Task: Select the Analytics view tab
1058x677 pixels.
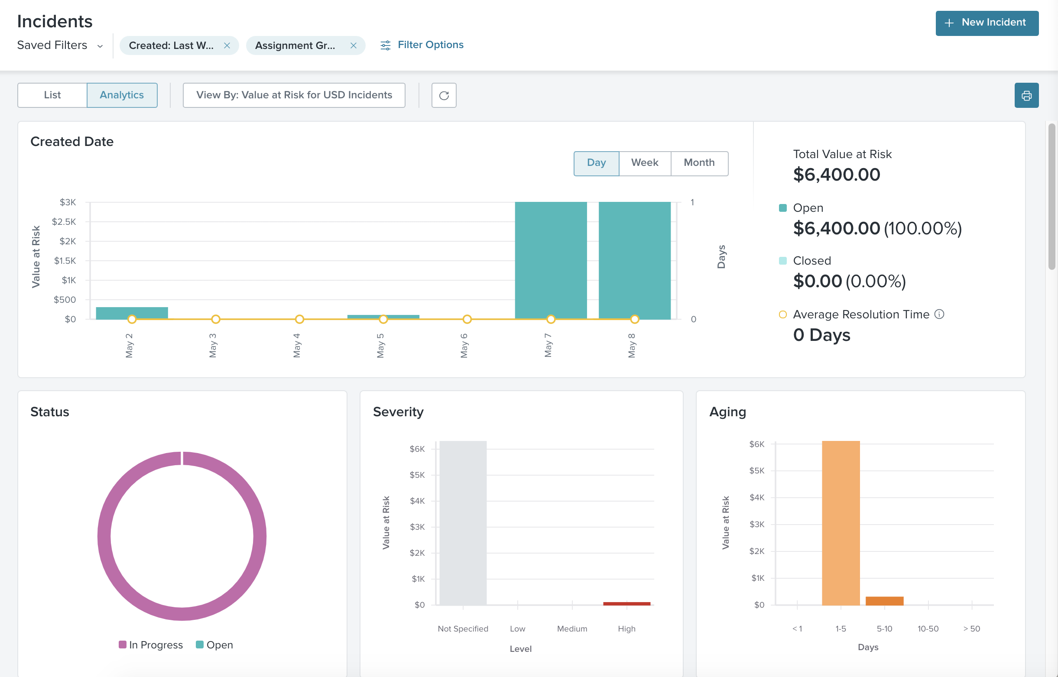Action: click(122, 95)
